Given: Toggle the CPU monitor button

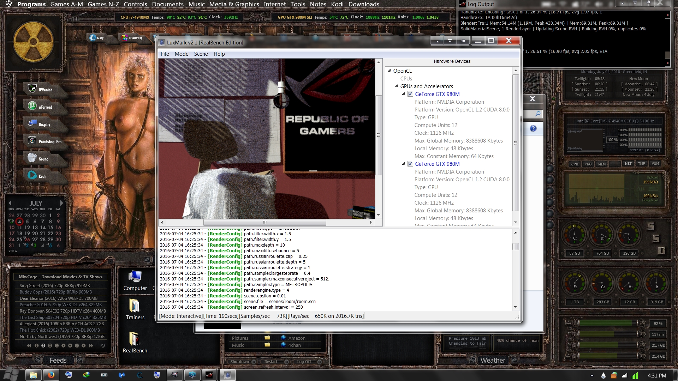Looking at the screenshot, I should coord(575,164).
